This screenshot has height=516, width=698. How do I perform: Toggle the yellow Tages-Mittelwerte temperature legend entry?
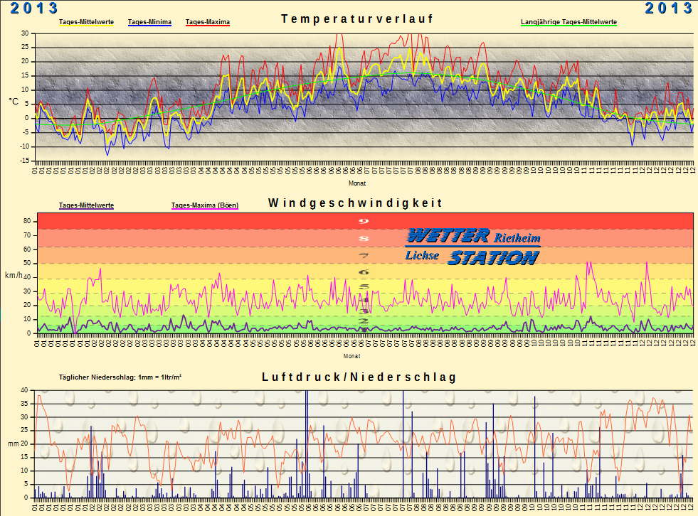click(x=86, y=23)
